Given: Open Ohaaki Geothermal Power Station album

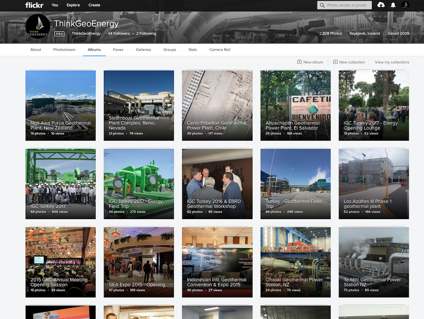Looking at the screenshot, I should click(295, 262).
